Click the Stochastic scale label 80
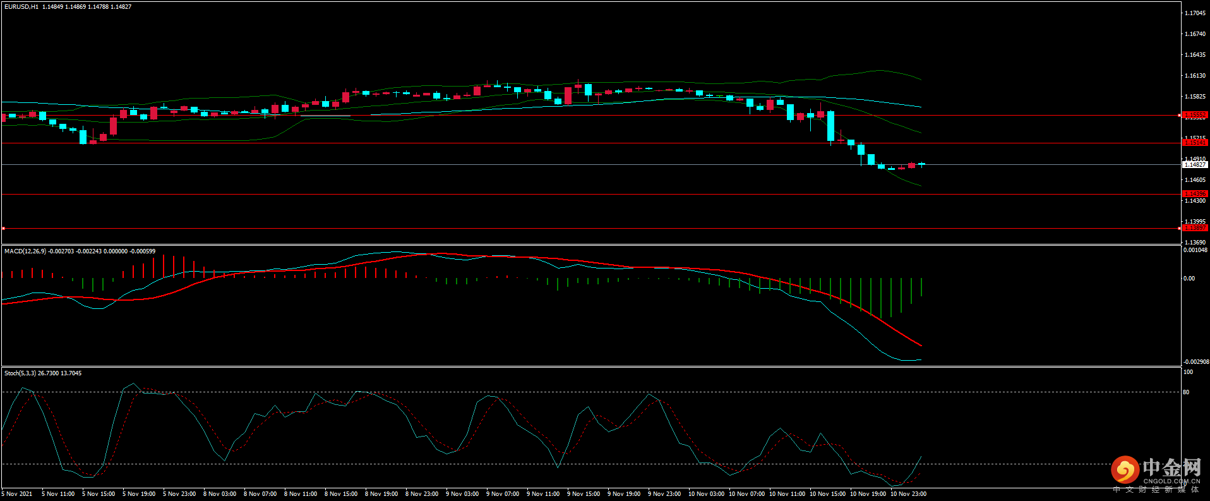Viewport: 1210px width, 501px height. click(1186, 392)
